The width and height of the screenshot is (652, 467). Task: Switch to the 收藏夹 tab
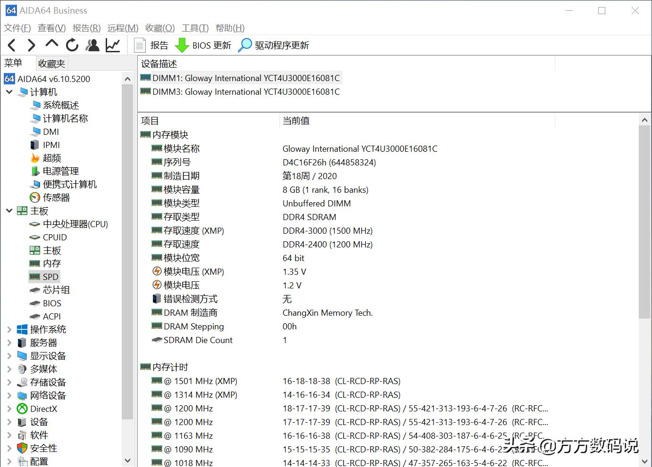52,63
